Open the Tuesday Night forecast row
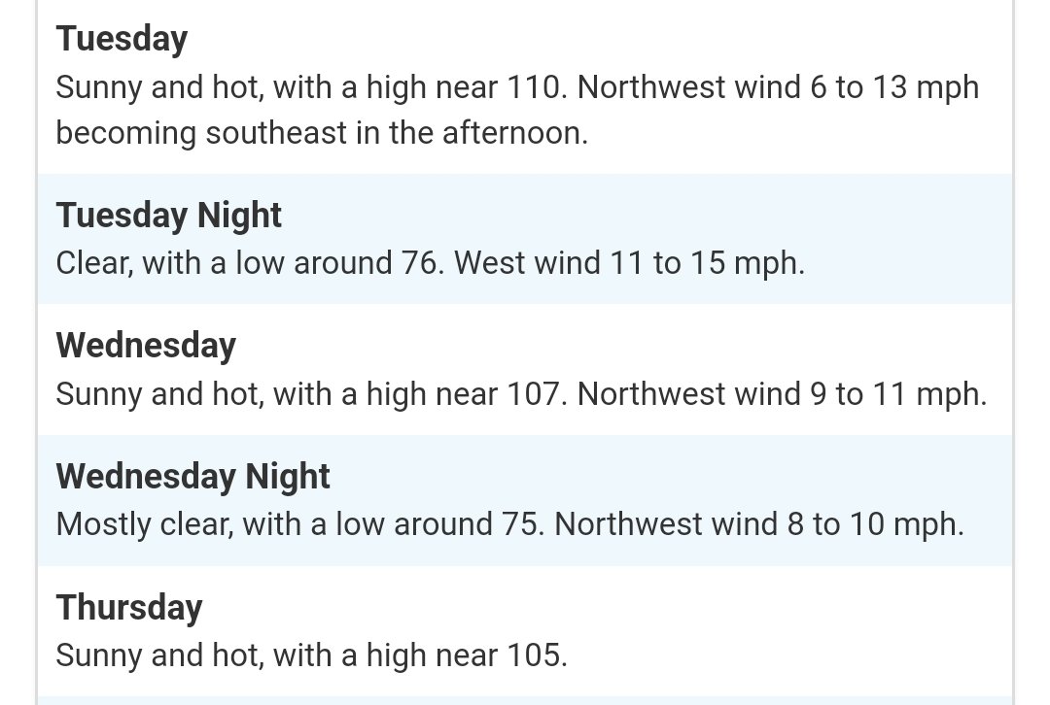The image size is (1050, 705). coord(525,239)
